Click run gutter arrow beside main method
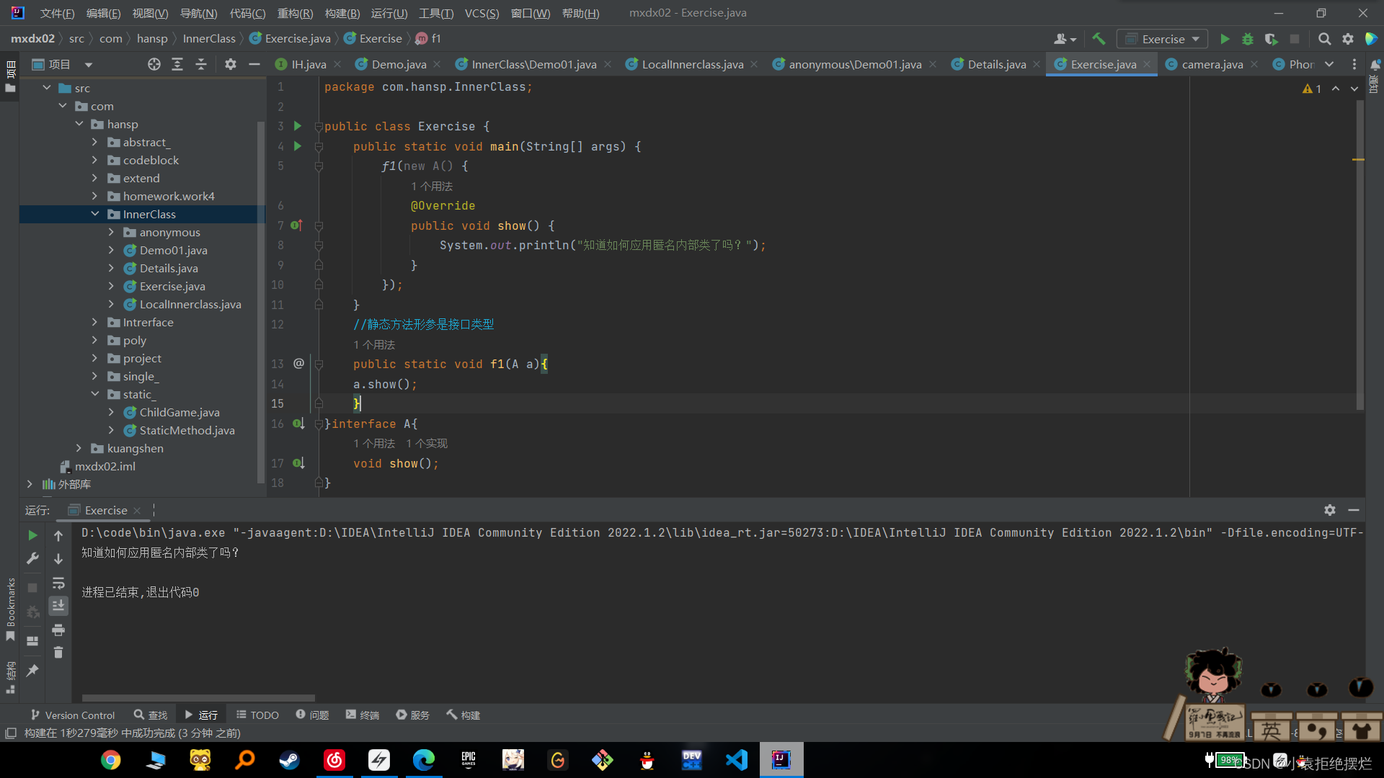The width and height of the screenshot is (1384, 778). [x=297, y=146]
